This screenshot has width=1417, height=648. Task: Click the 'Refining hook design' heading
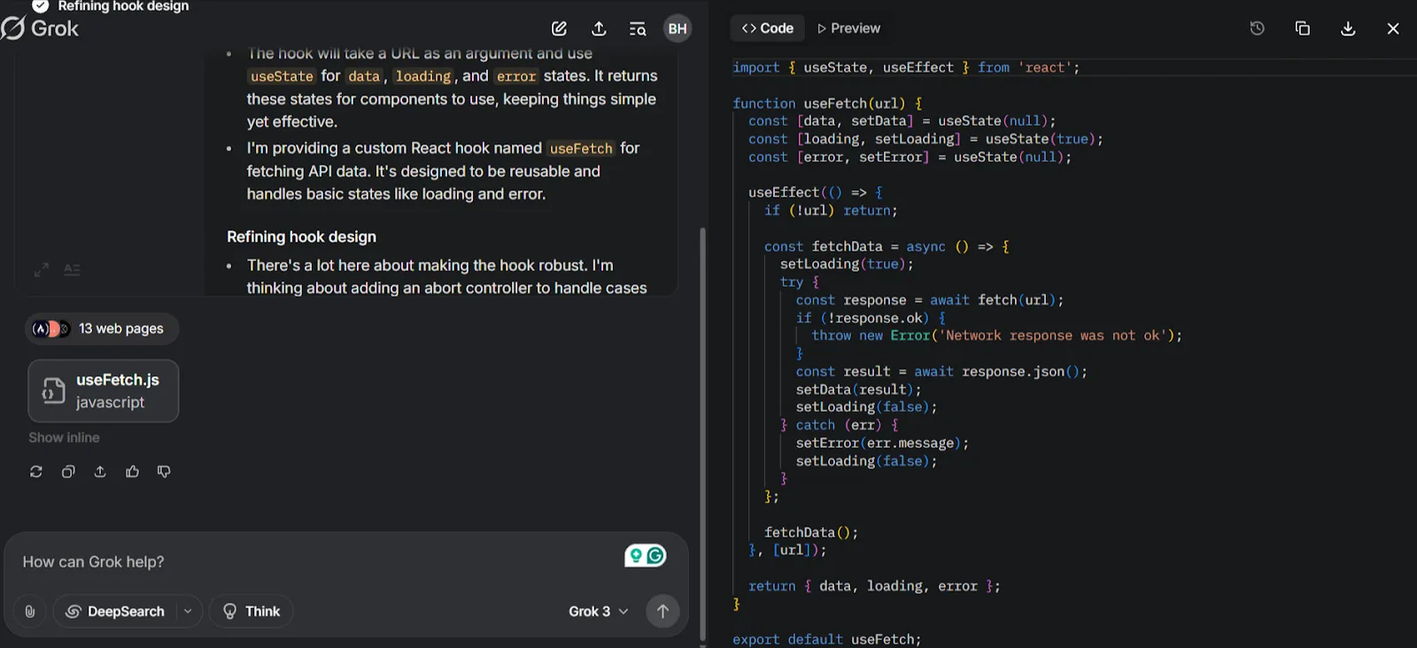point(301,236)
